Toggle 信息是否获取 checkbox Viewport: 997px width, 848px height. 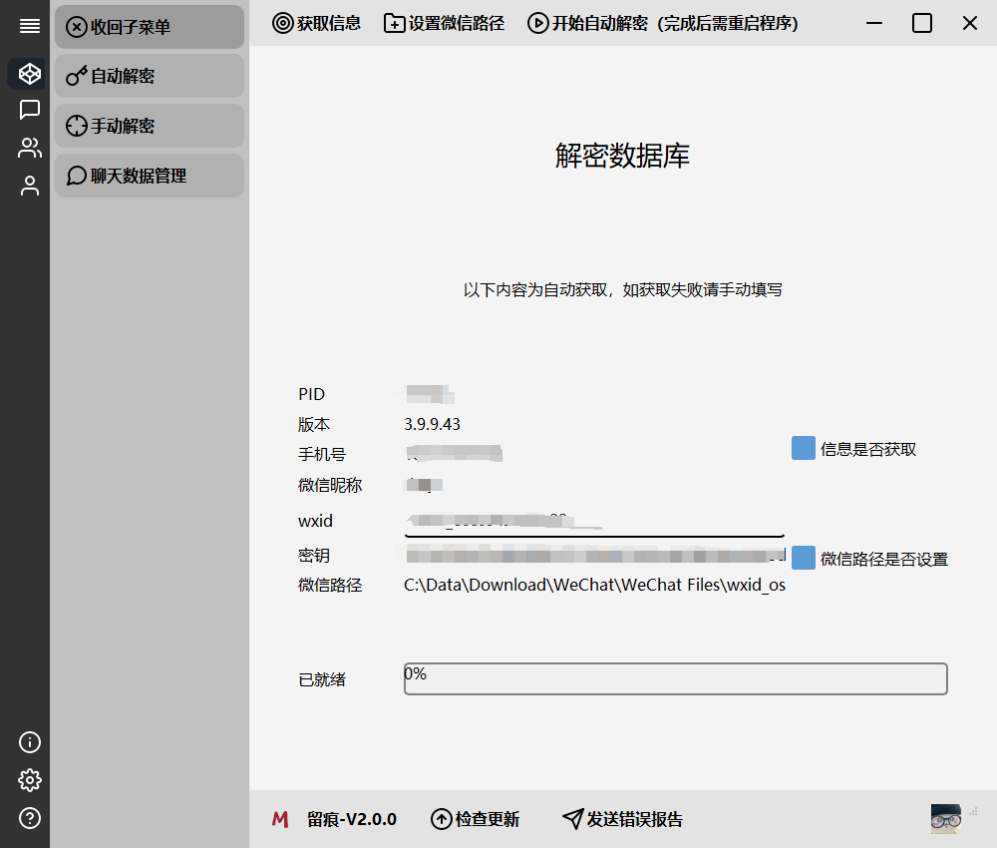(x=803, y=448)
